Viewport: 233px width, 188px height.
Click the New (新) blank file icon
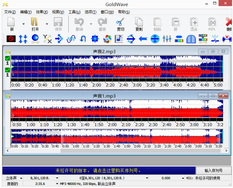click(x=12, y=22)
